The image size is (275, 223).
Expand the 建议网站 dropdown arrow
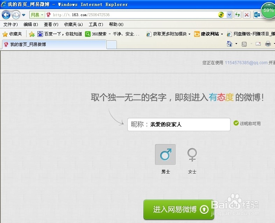222,34
